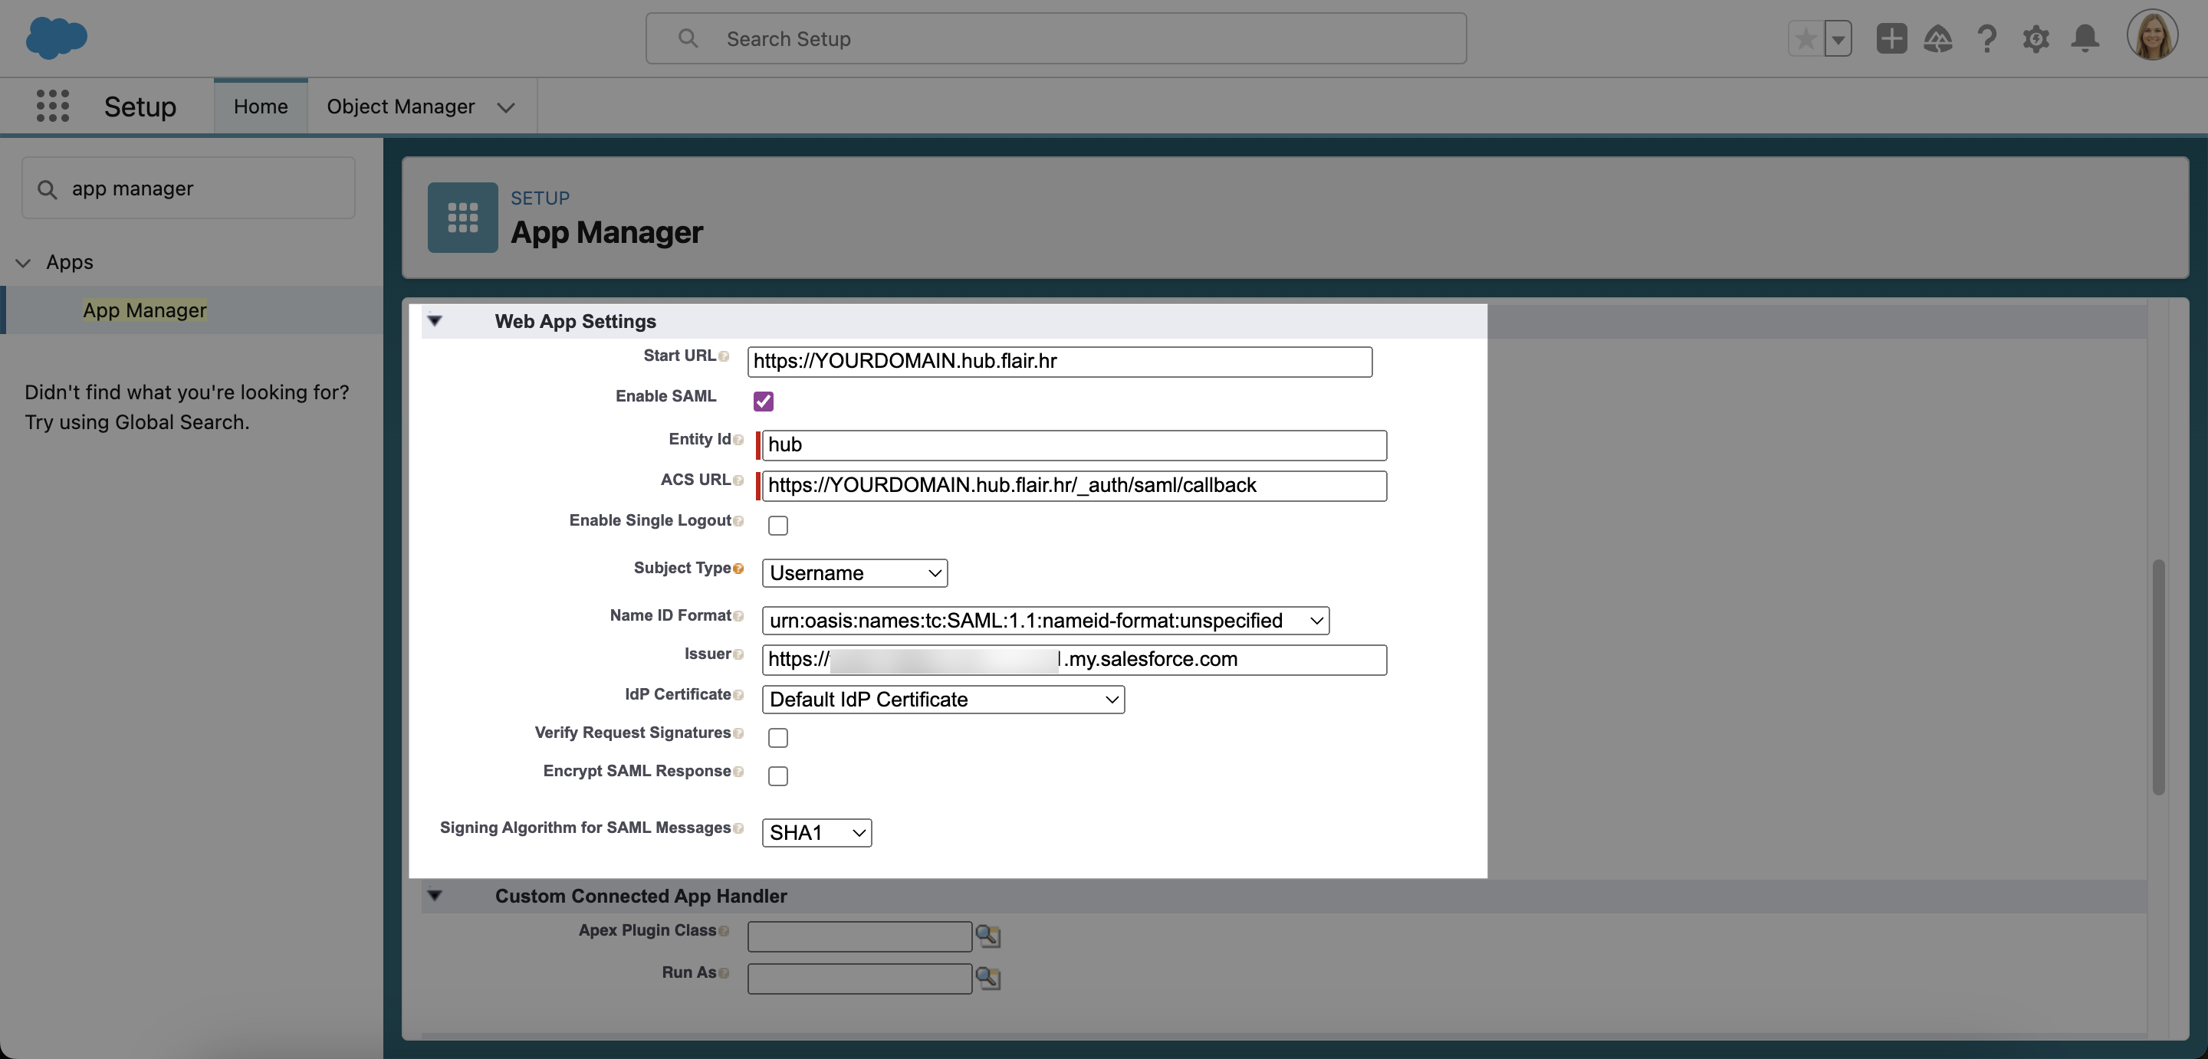Switch to the Object Manager tab
The width and height of the screenshot is (2208, 1059).
400,107
